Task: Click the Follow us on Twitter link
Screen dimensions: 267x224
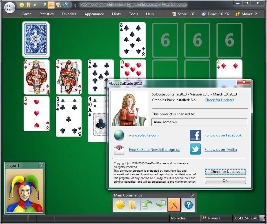Action: tap(221, 149)
